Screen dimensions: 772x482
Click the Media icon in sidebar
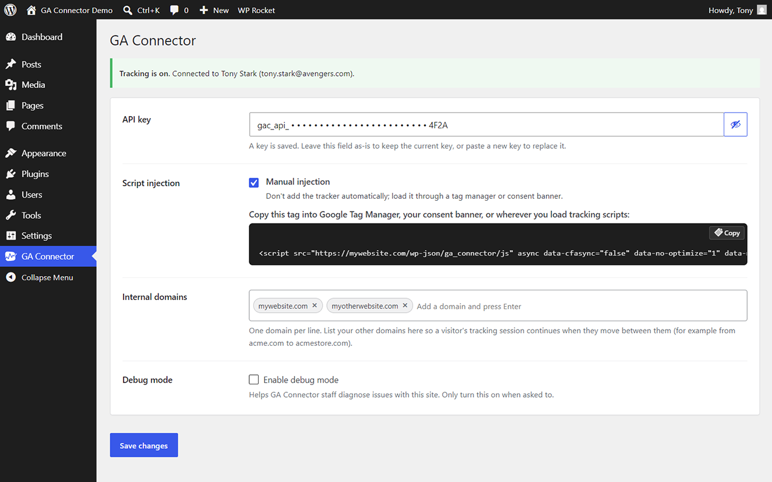11,85
